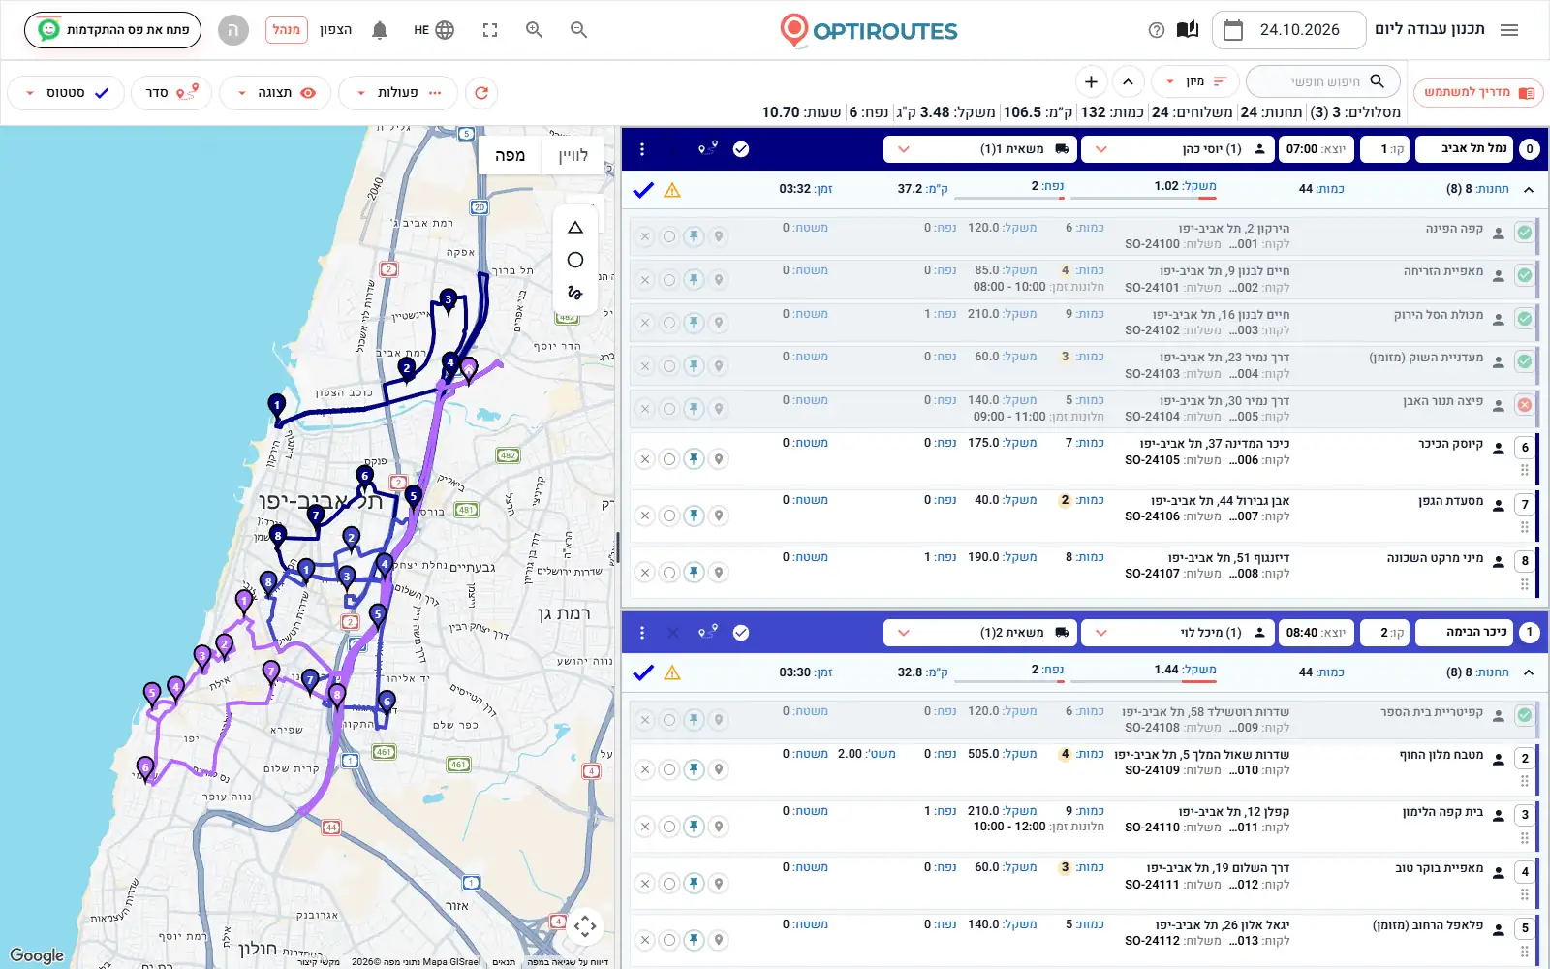Open the תצוגה view dropdown
1550x969 pixels.
coord(275,92)
